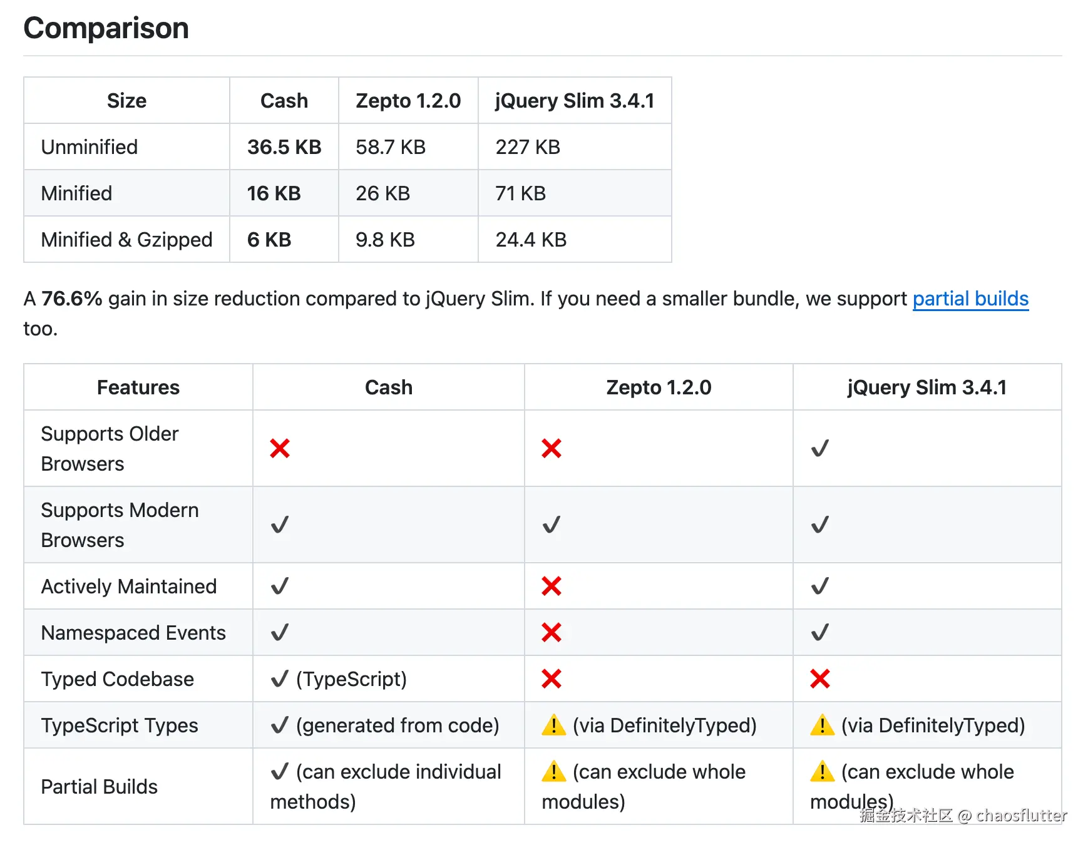Click warning icon in jQuery Partial Builds
The image size is (1088, 845).
coord(822,772)
